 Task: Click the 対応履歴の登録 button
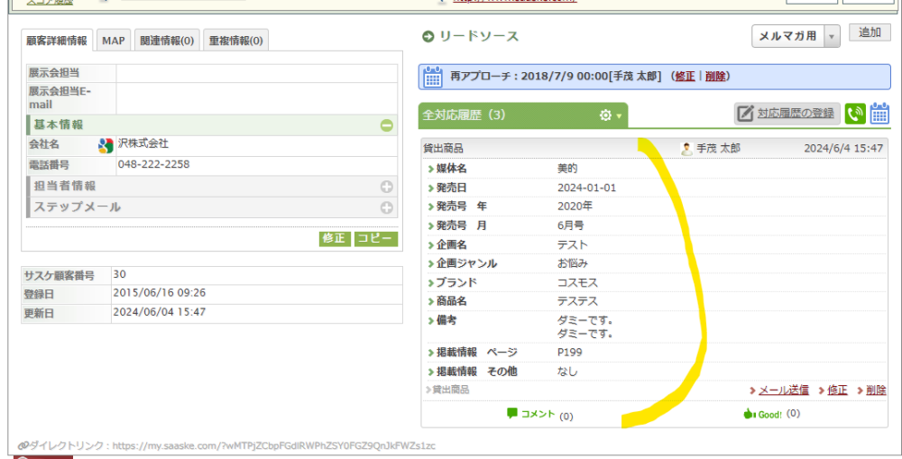[x=787, y=114]
